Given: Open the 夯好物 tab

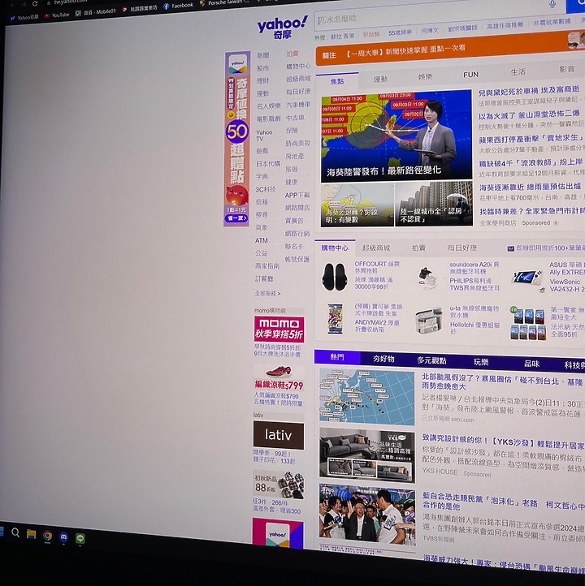Looking at the screenshot, I should tap(383, 359).
